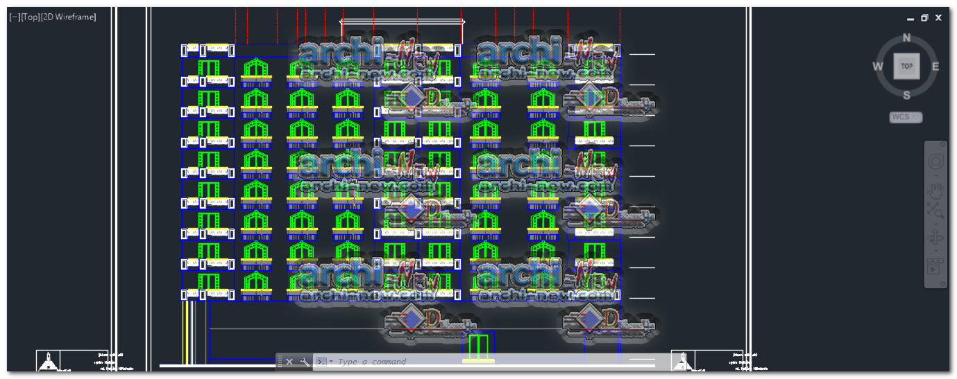This screenshot has width=957, height=379.
Task: Restore down the drawing window
Action: click(x=924, y=18)
